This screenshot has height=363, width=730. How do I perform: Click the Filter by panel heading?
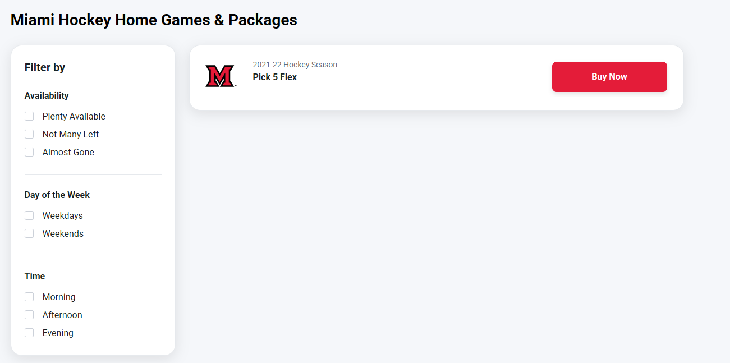click(45, 67)
